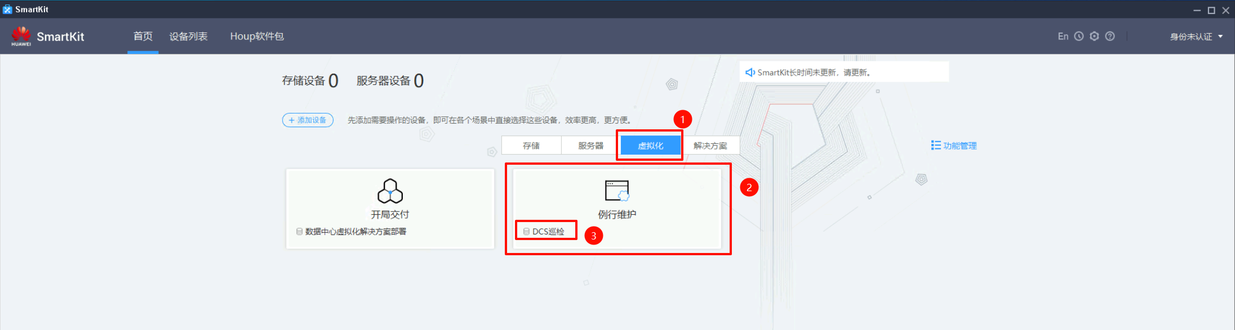Select the 服务器 tab
This screenshot has height=330, width=1235.
coord(591,146)
